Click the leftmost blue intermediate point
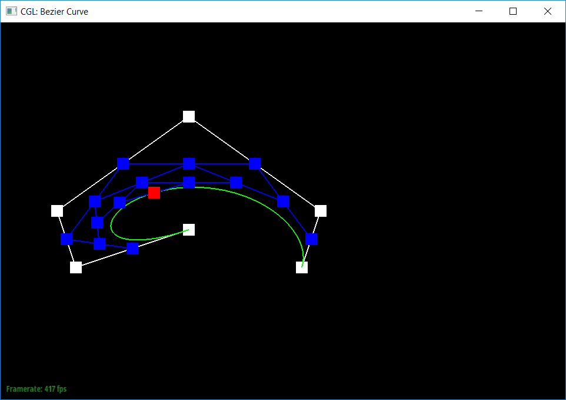 (66, 239)
